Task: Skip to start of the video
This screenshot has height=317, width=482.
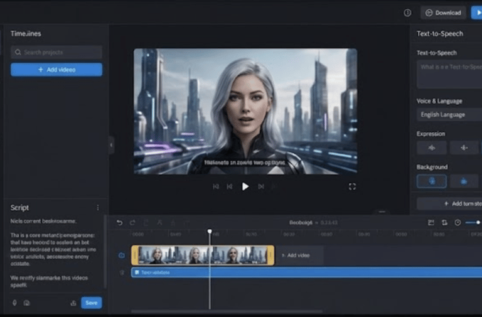Action: pos(216,186)
